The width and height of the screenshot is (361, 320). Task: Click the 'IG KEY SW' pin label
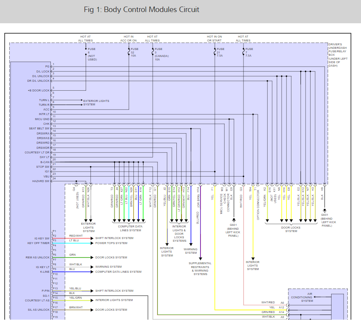[x=42, y=238]
